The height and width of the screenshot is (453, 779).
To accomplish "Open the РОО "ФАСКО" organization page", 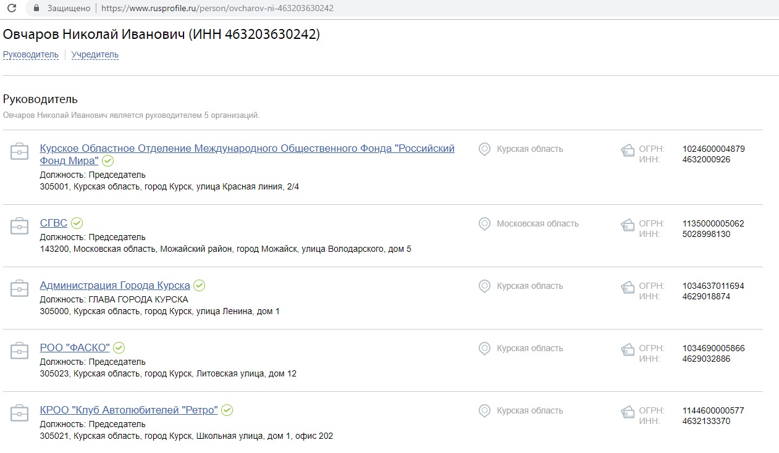I will (x=74, y=348).
